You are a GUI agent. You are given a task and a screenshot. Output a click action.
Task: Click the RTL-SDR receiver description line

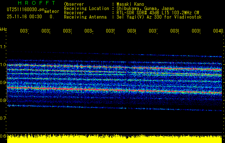[158, 13]
